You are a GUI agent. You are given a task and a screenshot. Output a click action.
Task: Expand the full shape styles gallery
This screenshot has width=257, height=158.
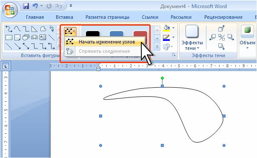(x=157, y=47)
